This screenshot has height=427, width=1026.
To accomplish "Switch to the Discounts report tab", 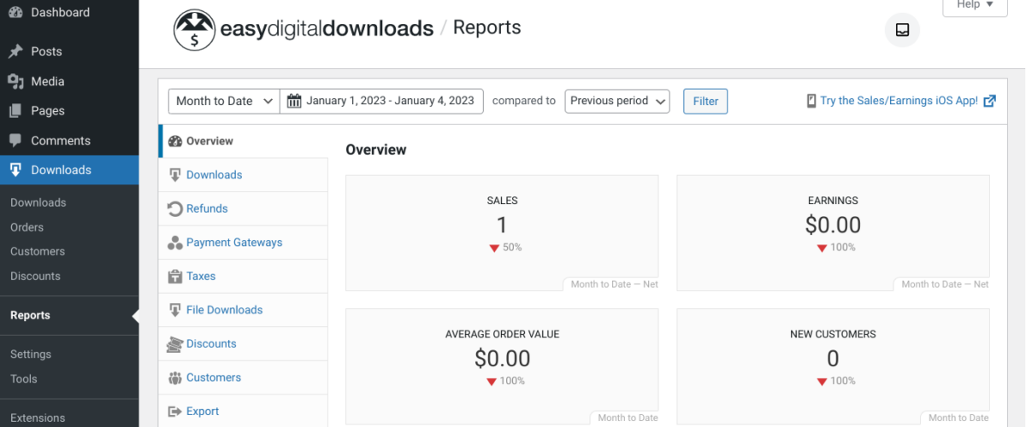I will 244,344.
